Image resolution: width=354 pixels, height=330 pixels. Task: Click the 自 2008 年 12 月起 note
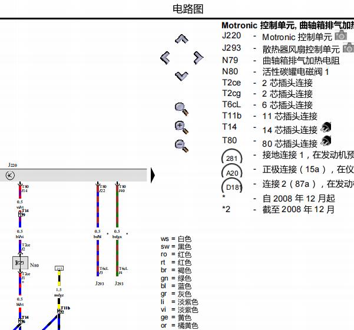coord(299,199)
